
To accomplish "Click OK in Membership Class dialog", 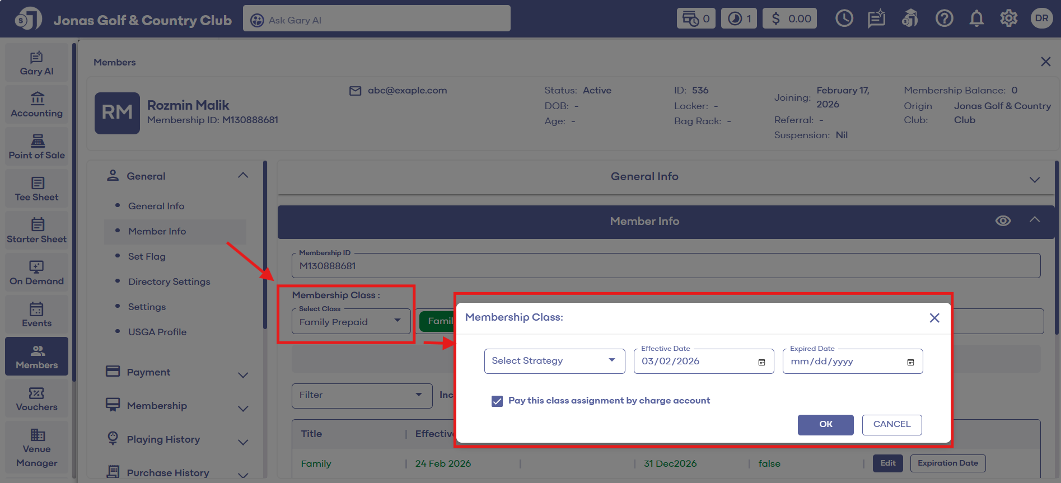I will (x=825, y=424).
